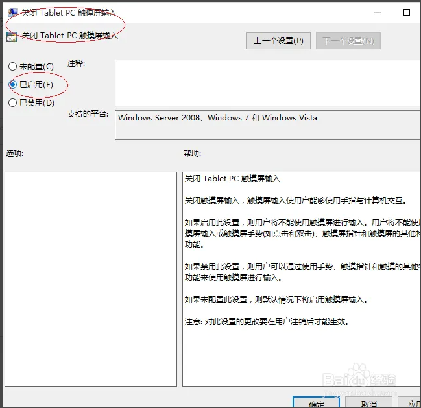The height and width of the screenshot is (408, 421).
Task: Click the 帮助: label
Action: (x=193, y=153)
